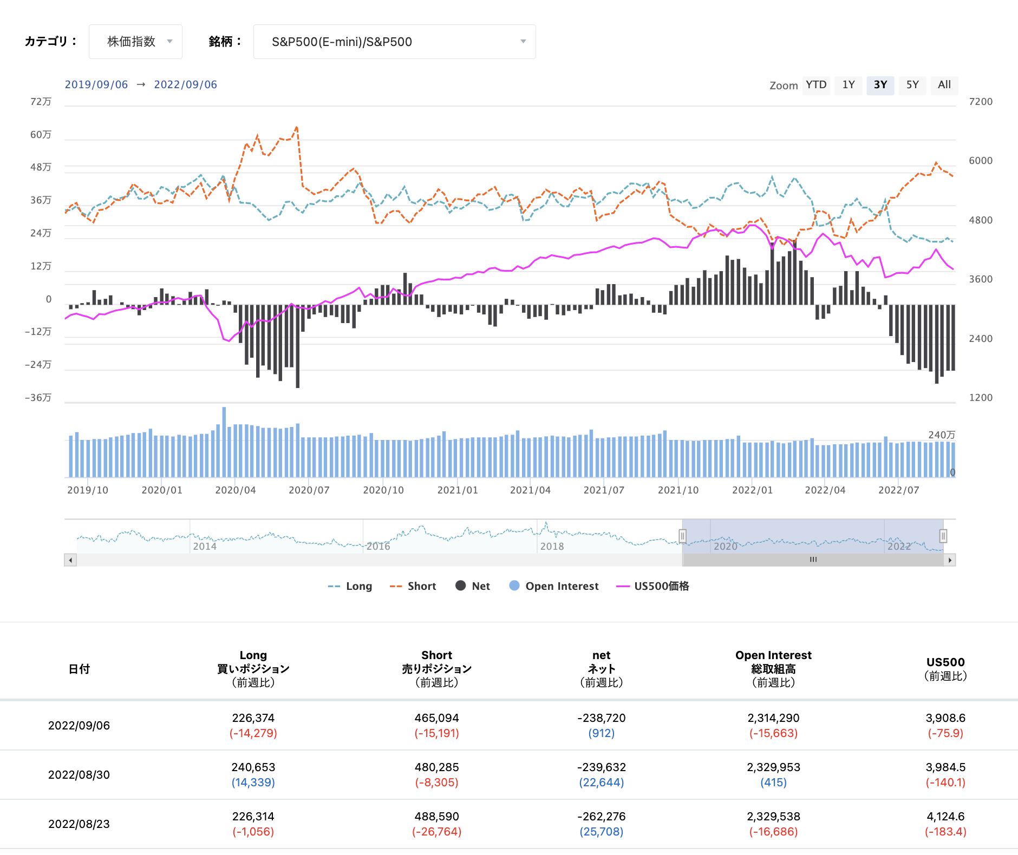Click the Open Interest 総取組高 column header
The height and width of the screenshot is (855, 1018).
[773, 669]
